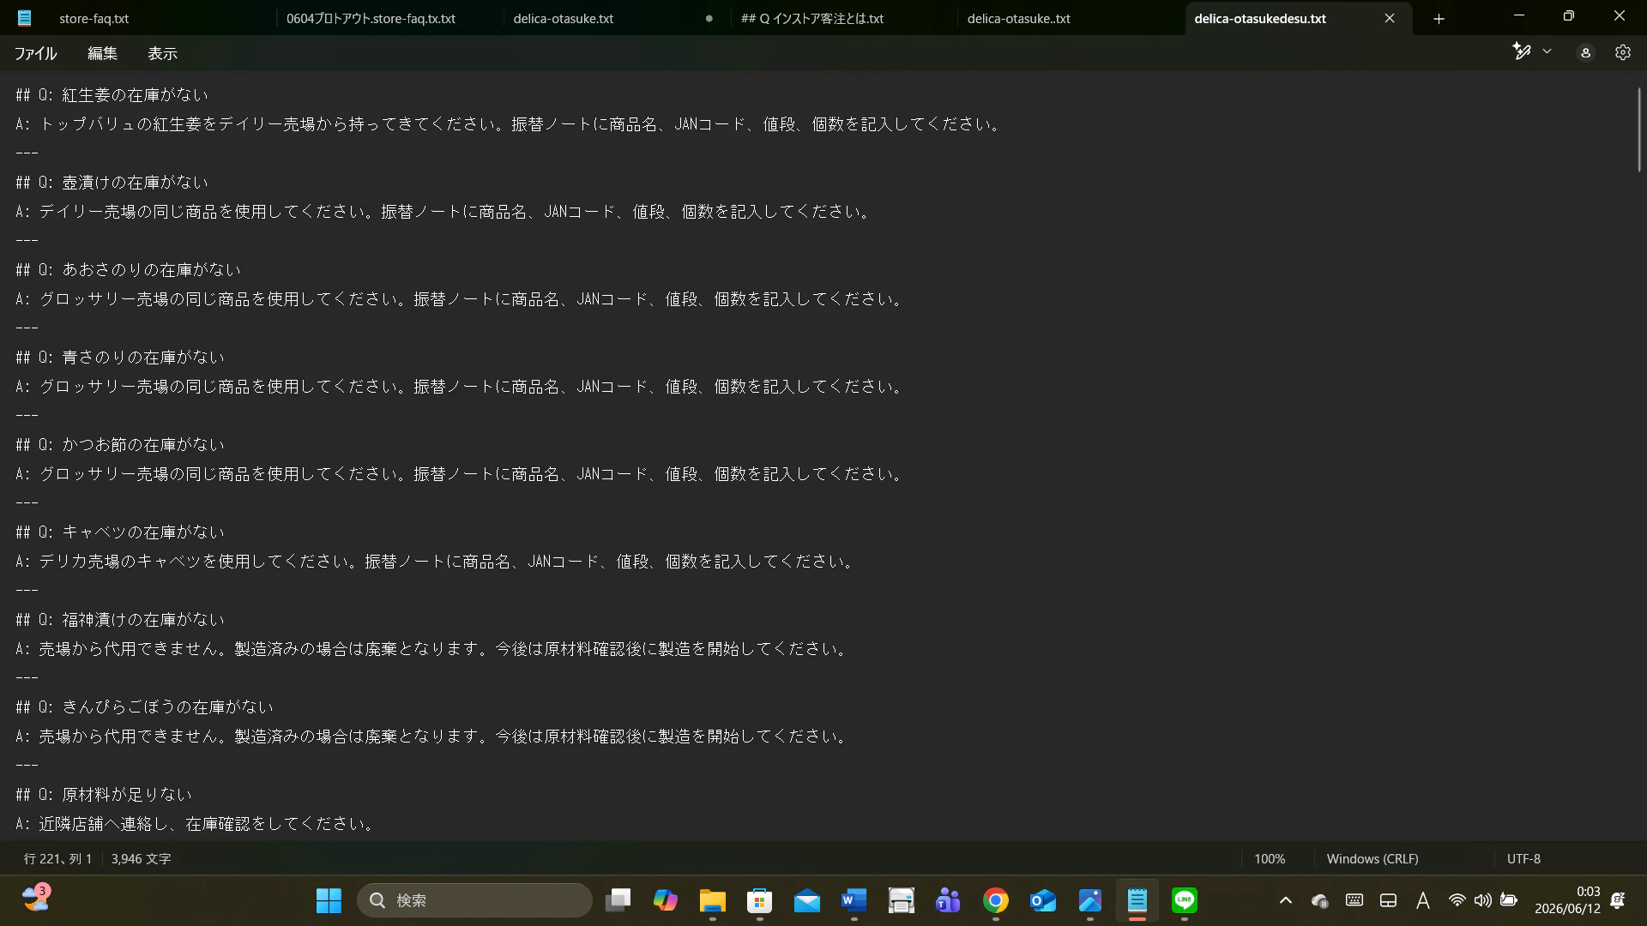Switch to 0604プロトアウト.store-faq.tx.txt tab
Image resolution: width=1647 pixels, height=926 pixels.
click(371, 18)
